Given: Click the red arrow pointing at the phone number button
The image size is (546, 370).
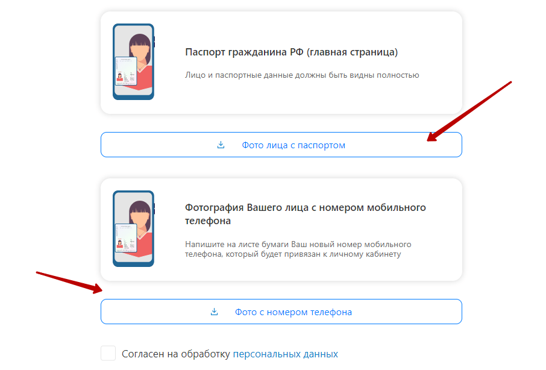Looking at the screenshot, I should tap(69, 283).
